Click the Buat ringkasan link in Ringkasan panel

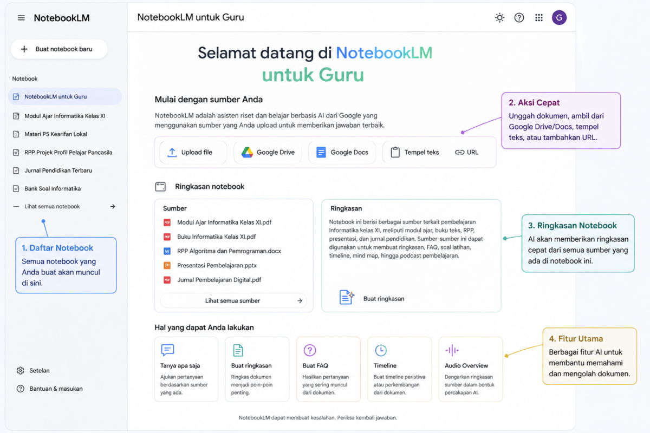coord(383,299)
